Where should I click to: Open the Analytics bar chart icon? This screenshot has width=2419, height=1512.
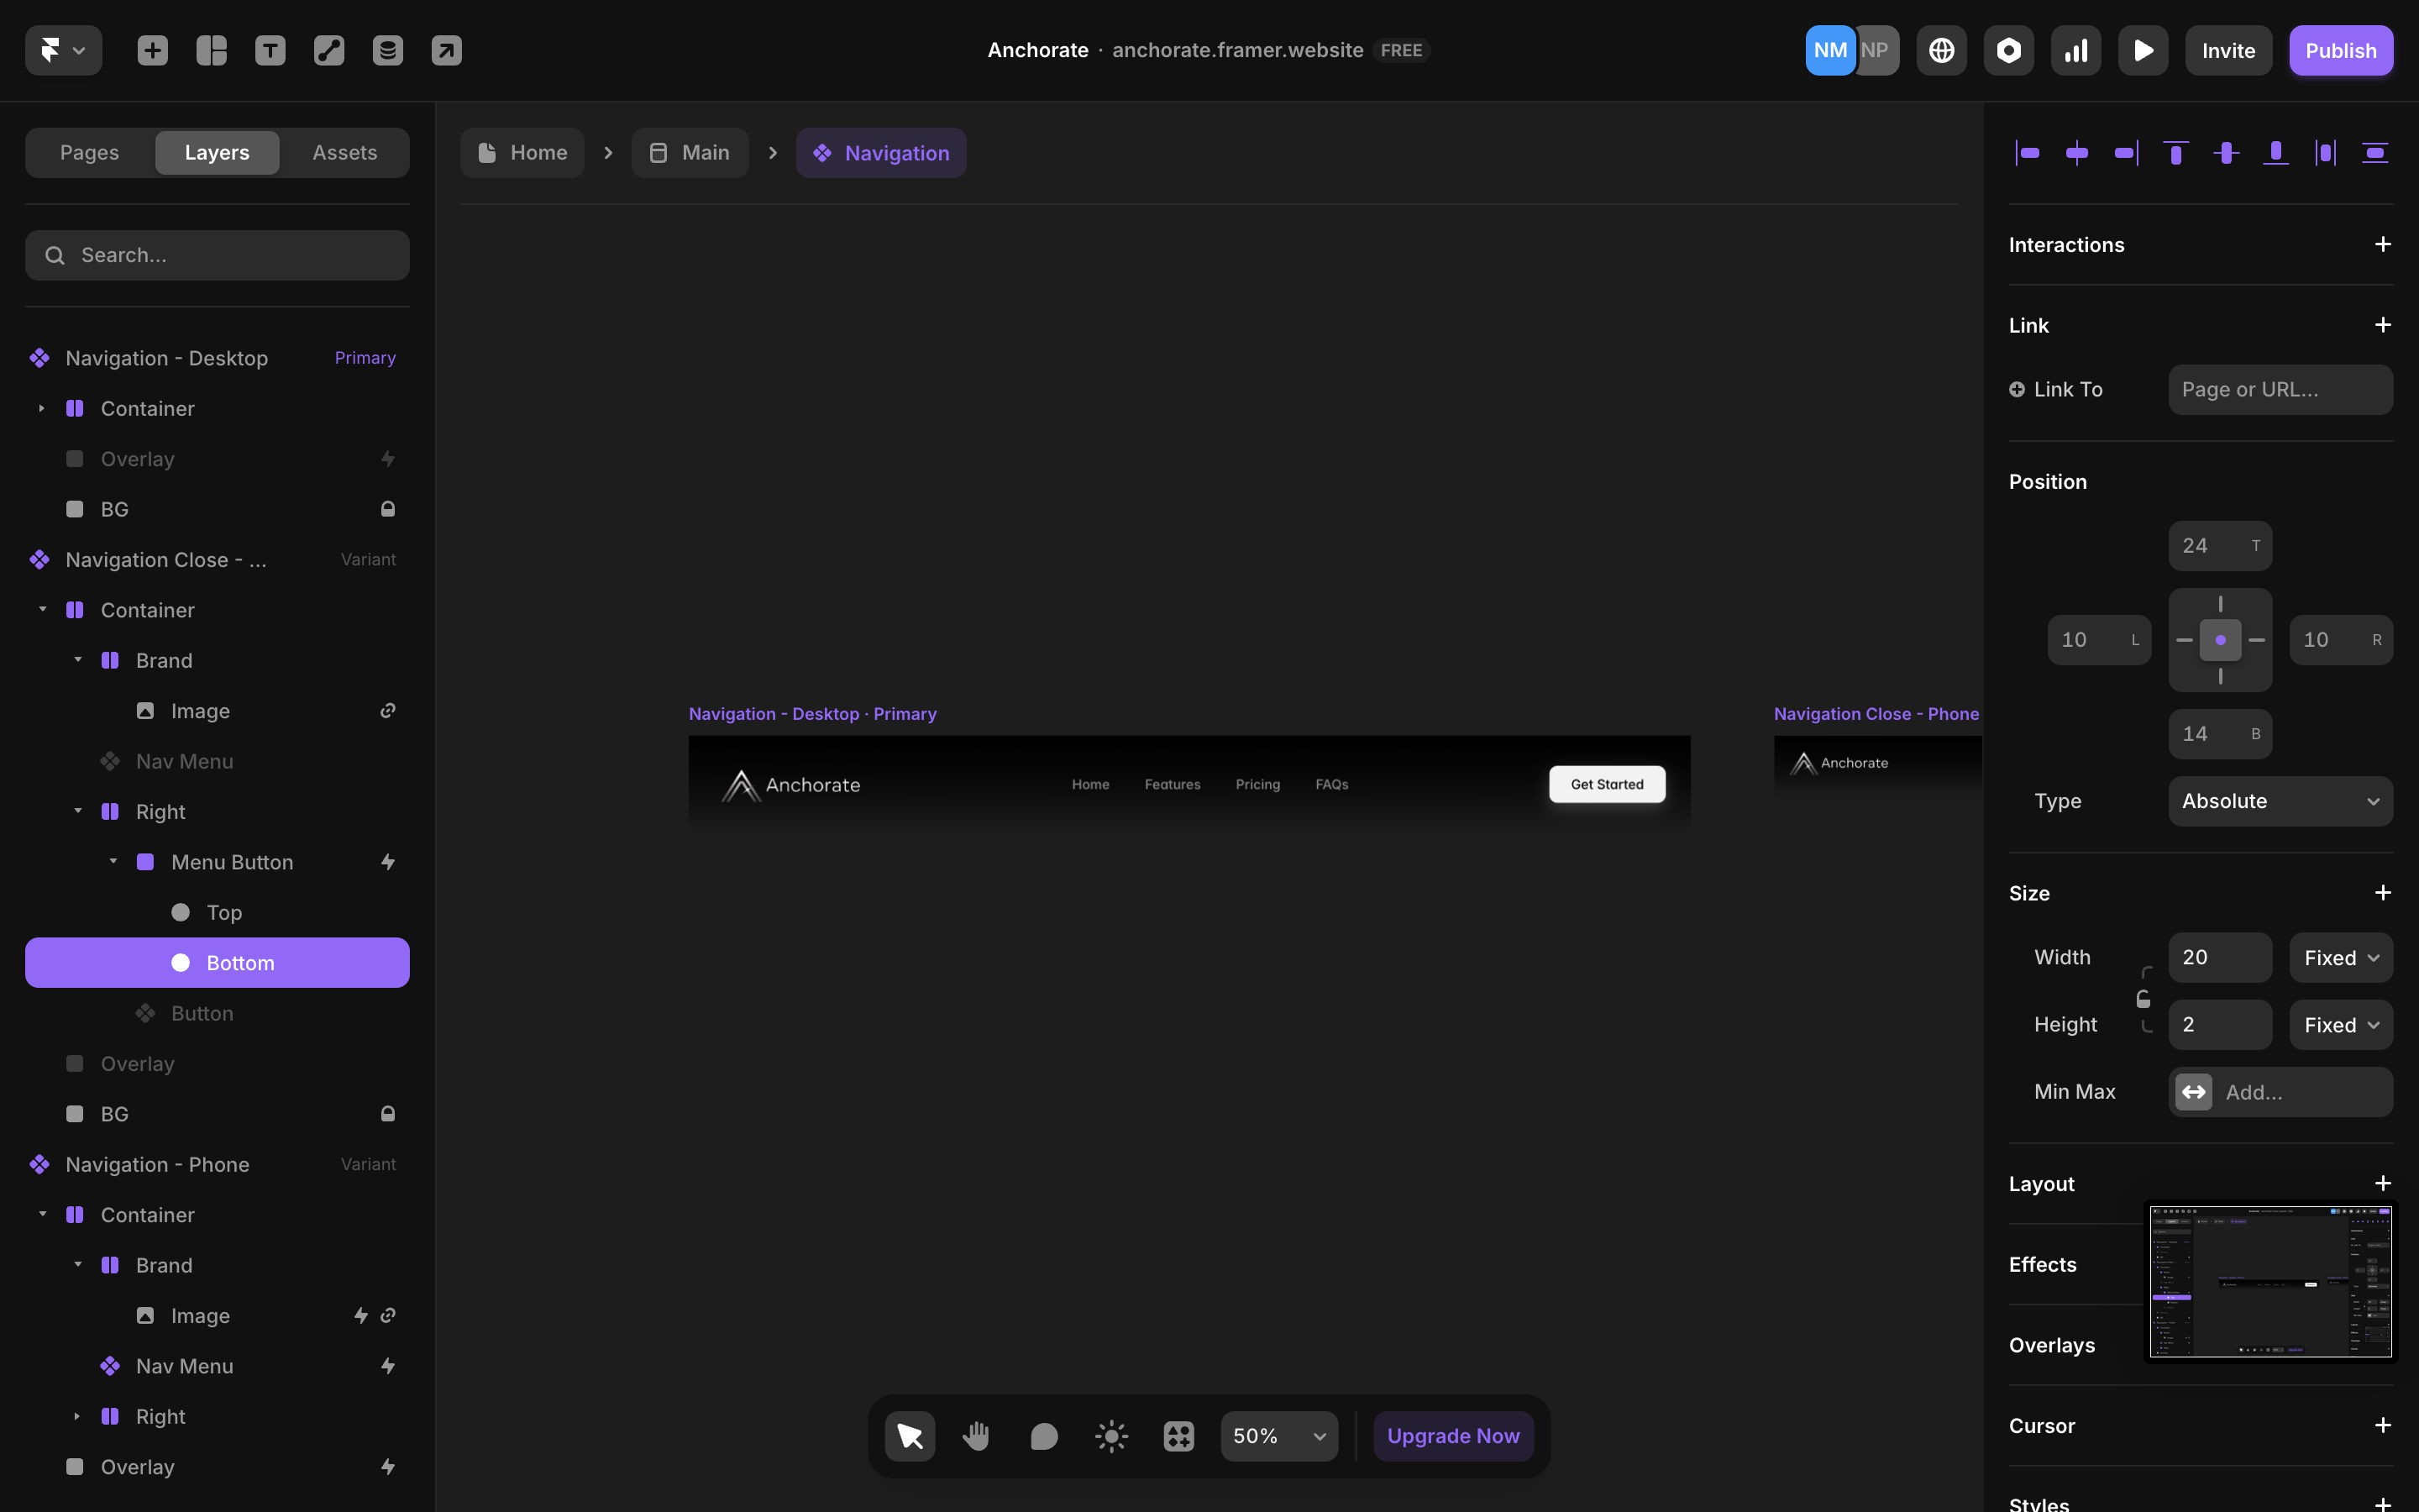click(x=2075, y=50)
